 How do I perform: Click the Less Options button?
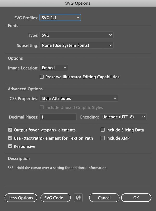click(21, 198)
